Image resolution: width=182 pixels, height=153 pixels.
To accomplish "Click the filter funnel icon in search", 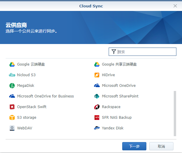I will click(x=114, y=52).
